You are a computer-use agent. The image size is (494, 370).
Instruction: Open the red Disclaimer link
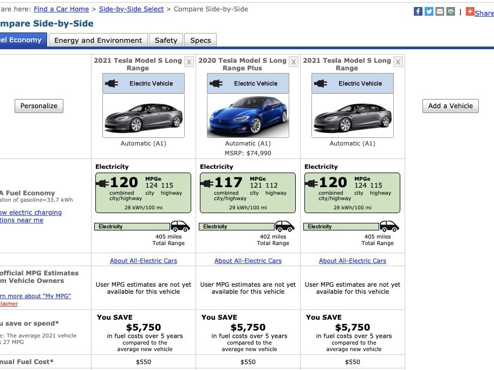[9, 303]
